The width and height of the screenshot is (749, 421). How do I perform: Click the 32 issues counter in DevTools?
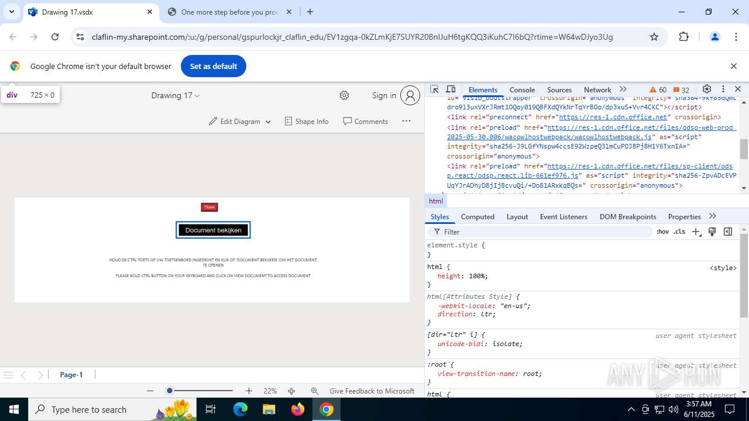tap(681, 90)
